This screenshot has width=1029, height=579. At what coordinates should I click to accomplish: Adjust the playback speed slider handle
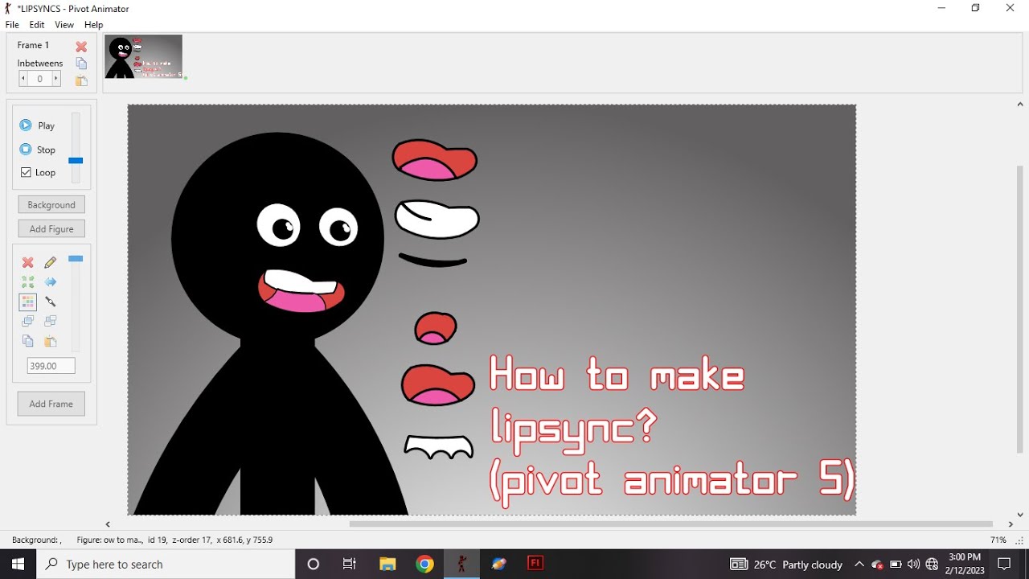pos(76,161)
